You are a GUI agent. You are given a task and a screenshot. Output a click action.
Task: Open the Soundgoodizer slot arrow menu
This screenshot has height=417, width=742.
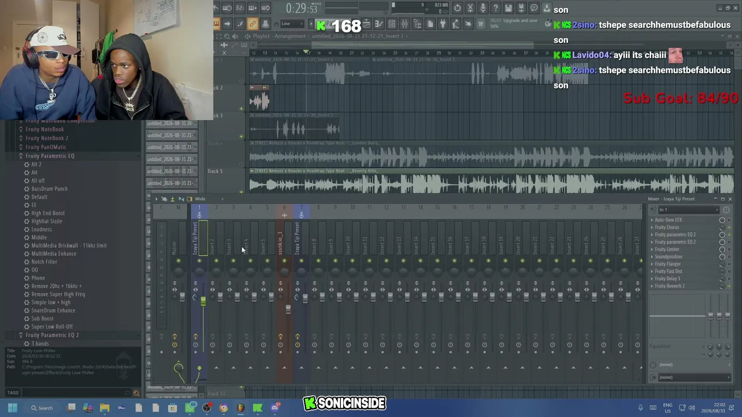click(x=652, y=257)
